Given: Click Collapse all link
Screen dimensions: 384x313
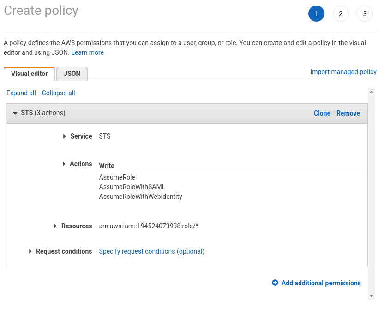Looking at the screenshot, I should [x=58, y=93].
